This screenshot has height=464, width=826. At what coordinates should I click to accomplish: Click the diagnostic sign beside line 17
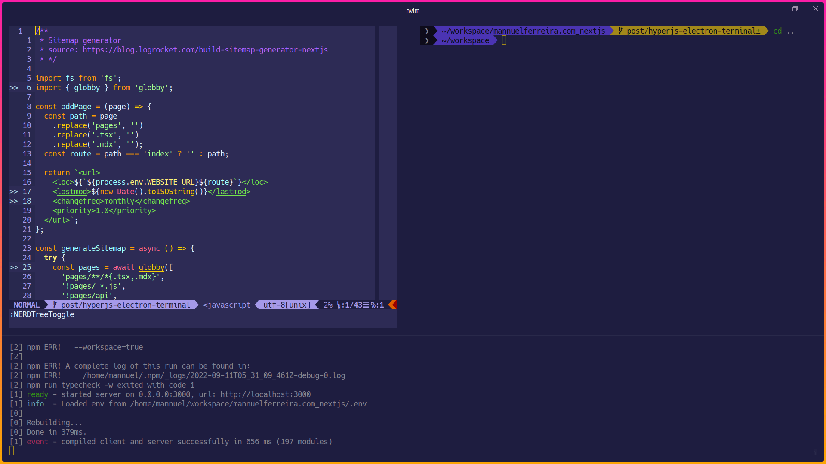(x=14, y=192)
